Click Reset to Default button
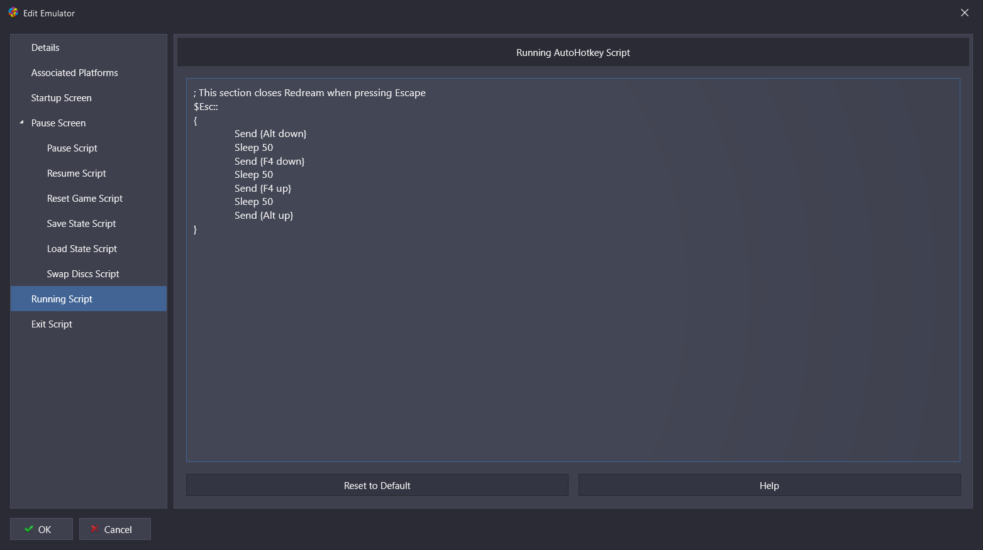 point(377,485)
